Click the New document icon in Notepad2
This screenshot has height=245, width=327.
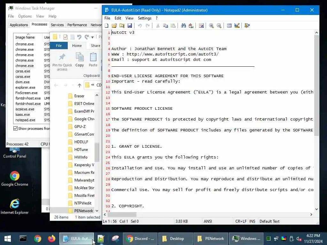[107, 26]
